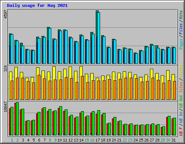The width and height of the screenshot is (185, 144).
Task: Select the orange sites bar for day 6
Action: click(39, 87)
